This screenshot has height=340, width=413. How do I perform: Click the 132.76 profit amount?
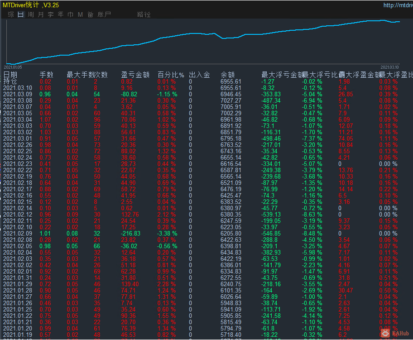click(x=130, y=214)
